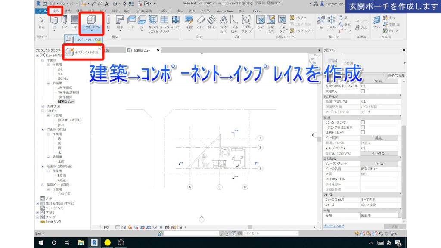Screen dimensions: 441x248
Task: Check the 注釈トリミング checkbox
Action: tap(362, 131)
